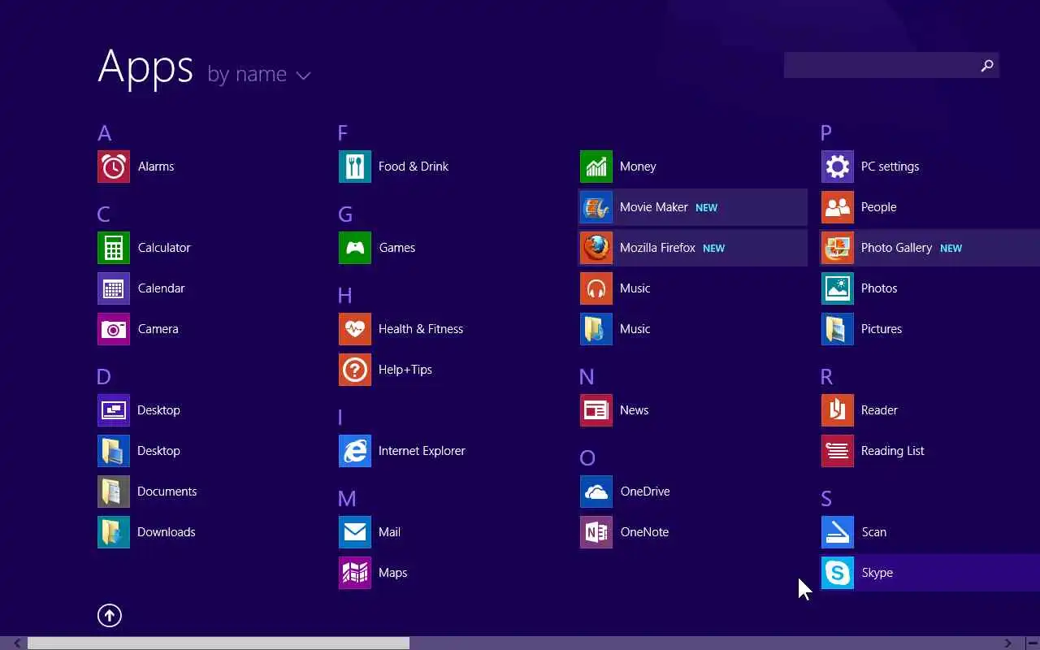Screen dimensions: 1040x650
Task: Jump via the letter A group header
Action: point(104,133)
